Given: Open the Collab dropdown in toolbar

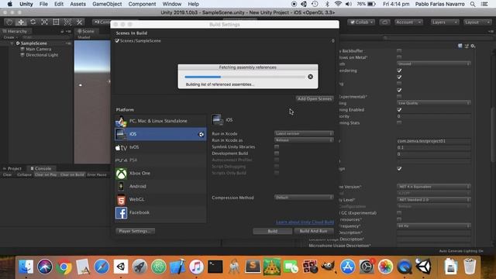Looking at the screenshot, I should (x=361, y=22).
